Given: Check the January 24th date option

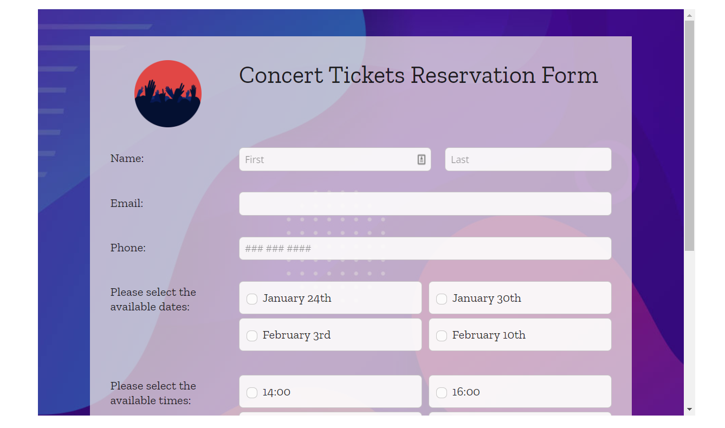Looking at the screenshot, I should (x=252, y=299).
